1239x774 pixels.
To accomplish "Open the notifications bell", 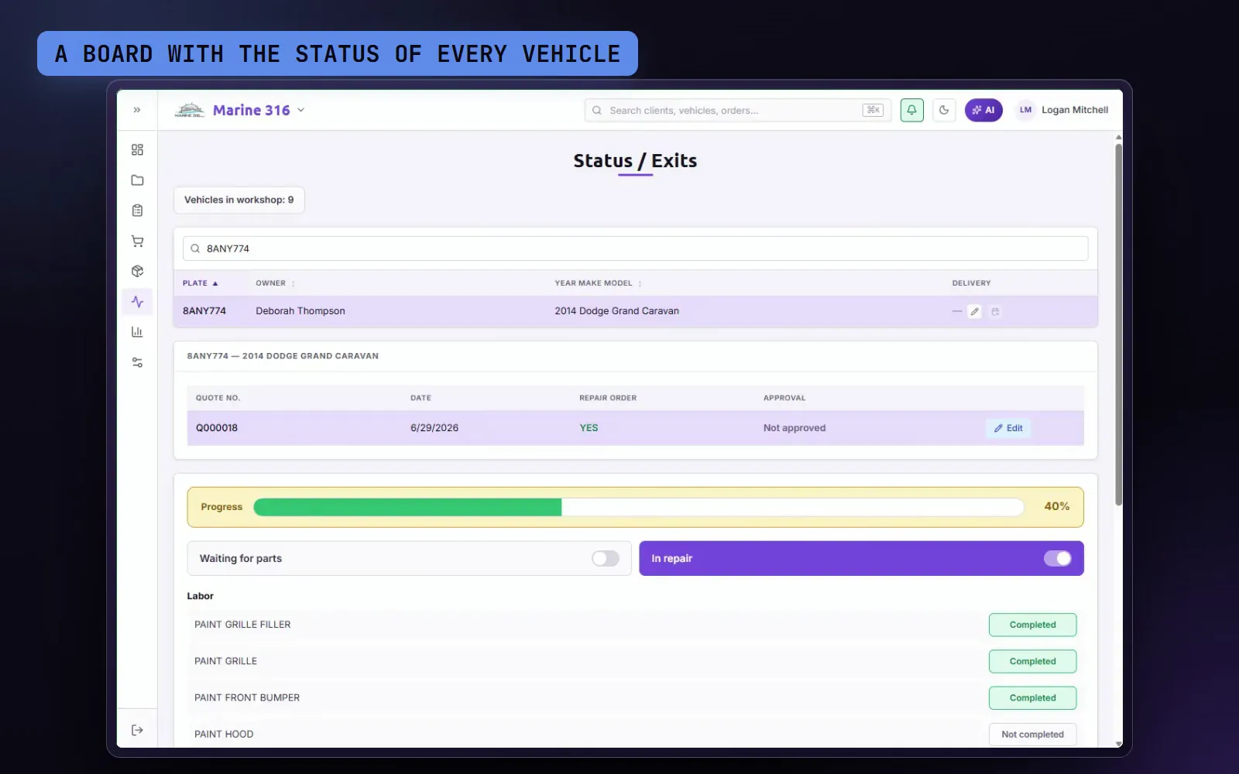I will pyautogui.click(x=911, y=110).
